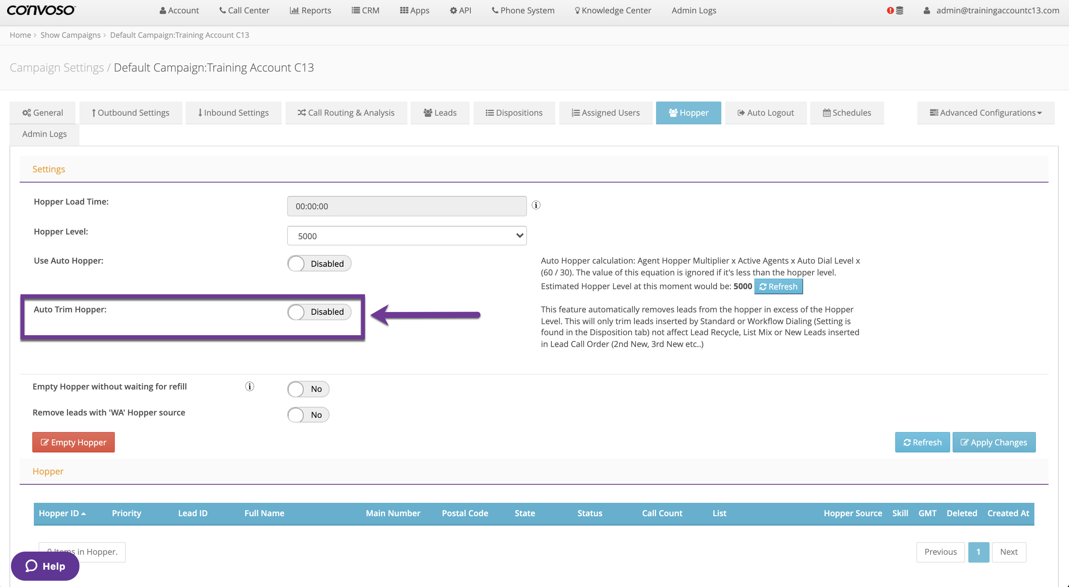Click Refresh button beside Apply Changes
Image resolution: width=1069 pixels, height=587 pixels.
point(922,442)
